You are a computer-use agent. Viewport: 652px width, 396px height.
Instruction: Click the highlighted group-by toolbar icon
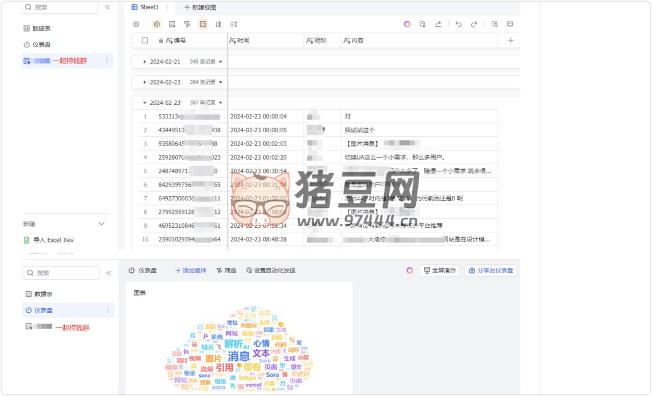[x=203, y=24]
